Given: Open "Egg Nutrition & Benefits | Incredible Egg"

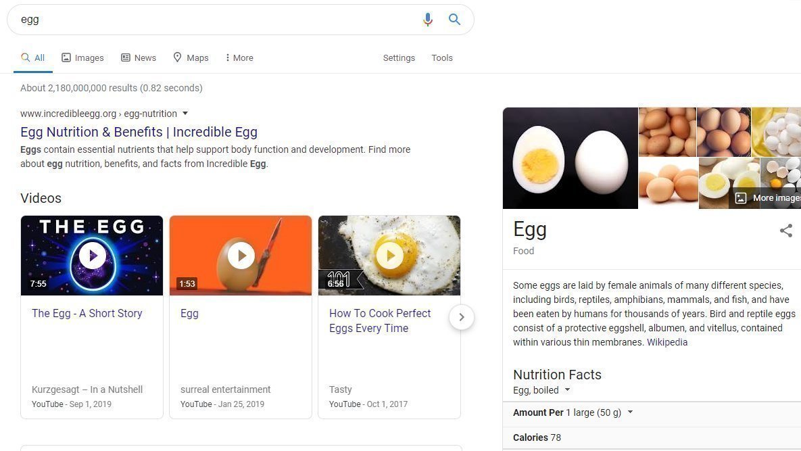Looking at the screenshot, I should point(139,132).
